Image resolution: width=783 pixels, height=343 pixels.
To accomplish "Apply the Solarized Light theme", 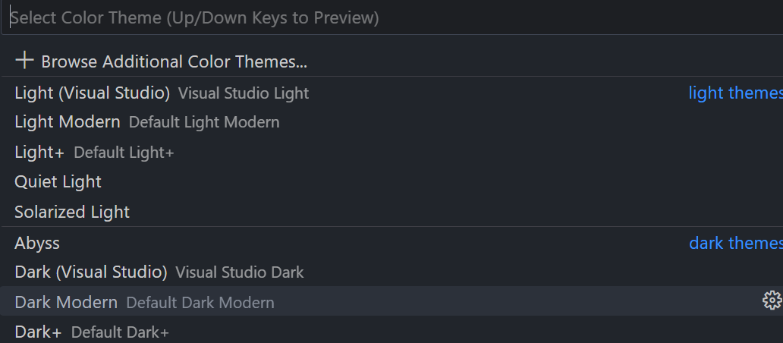I will click(x=72, y=212).
